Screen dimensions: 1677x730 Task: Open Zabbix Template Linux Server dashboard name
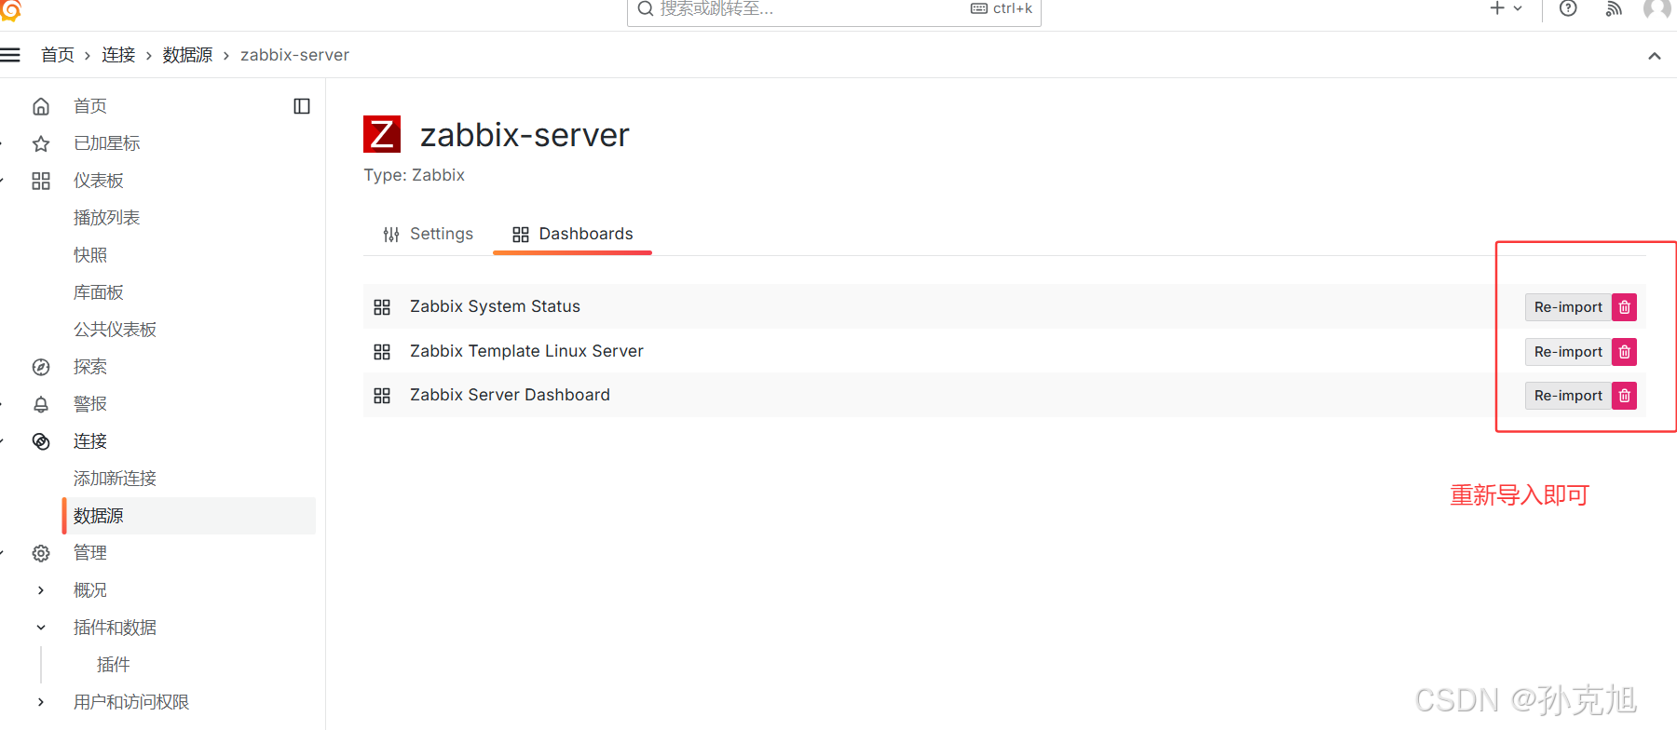526,351
